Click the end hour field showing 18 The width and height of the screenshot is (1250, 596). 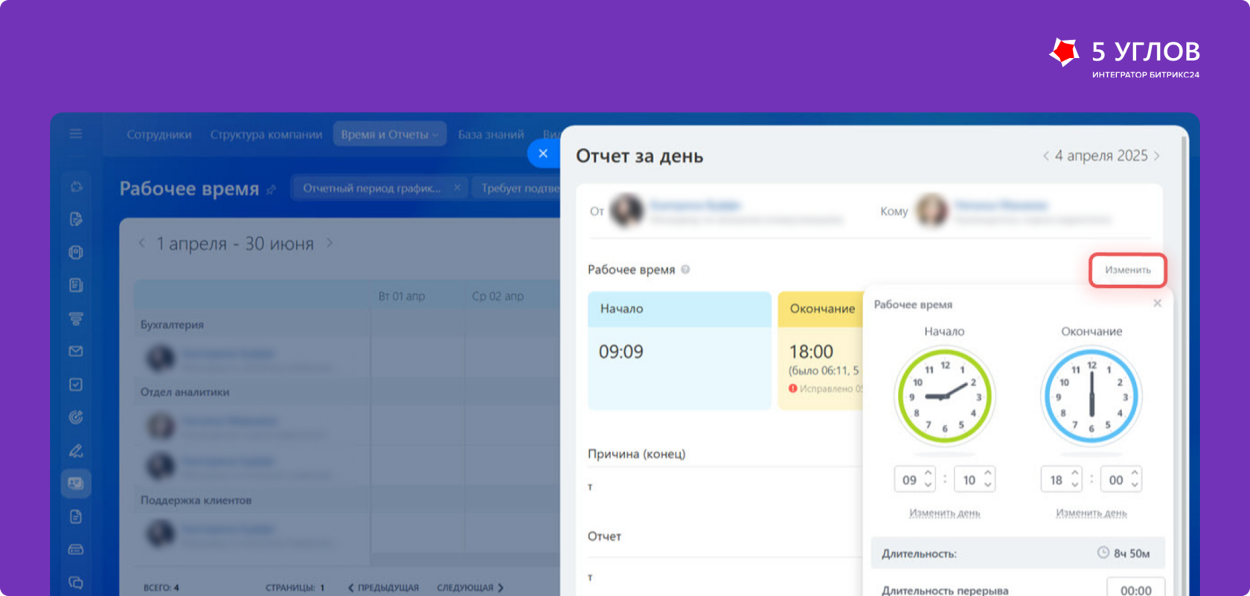1061,480
